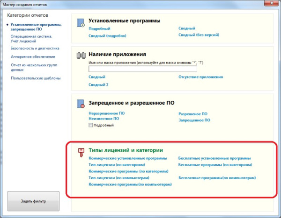Viewport: 281px width, 218px height.
Task: Click the binoculars icon for Наличие приложения
Action: point(80,55)
